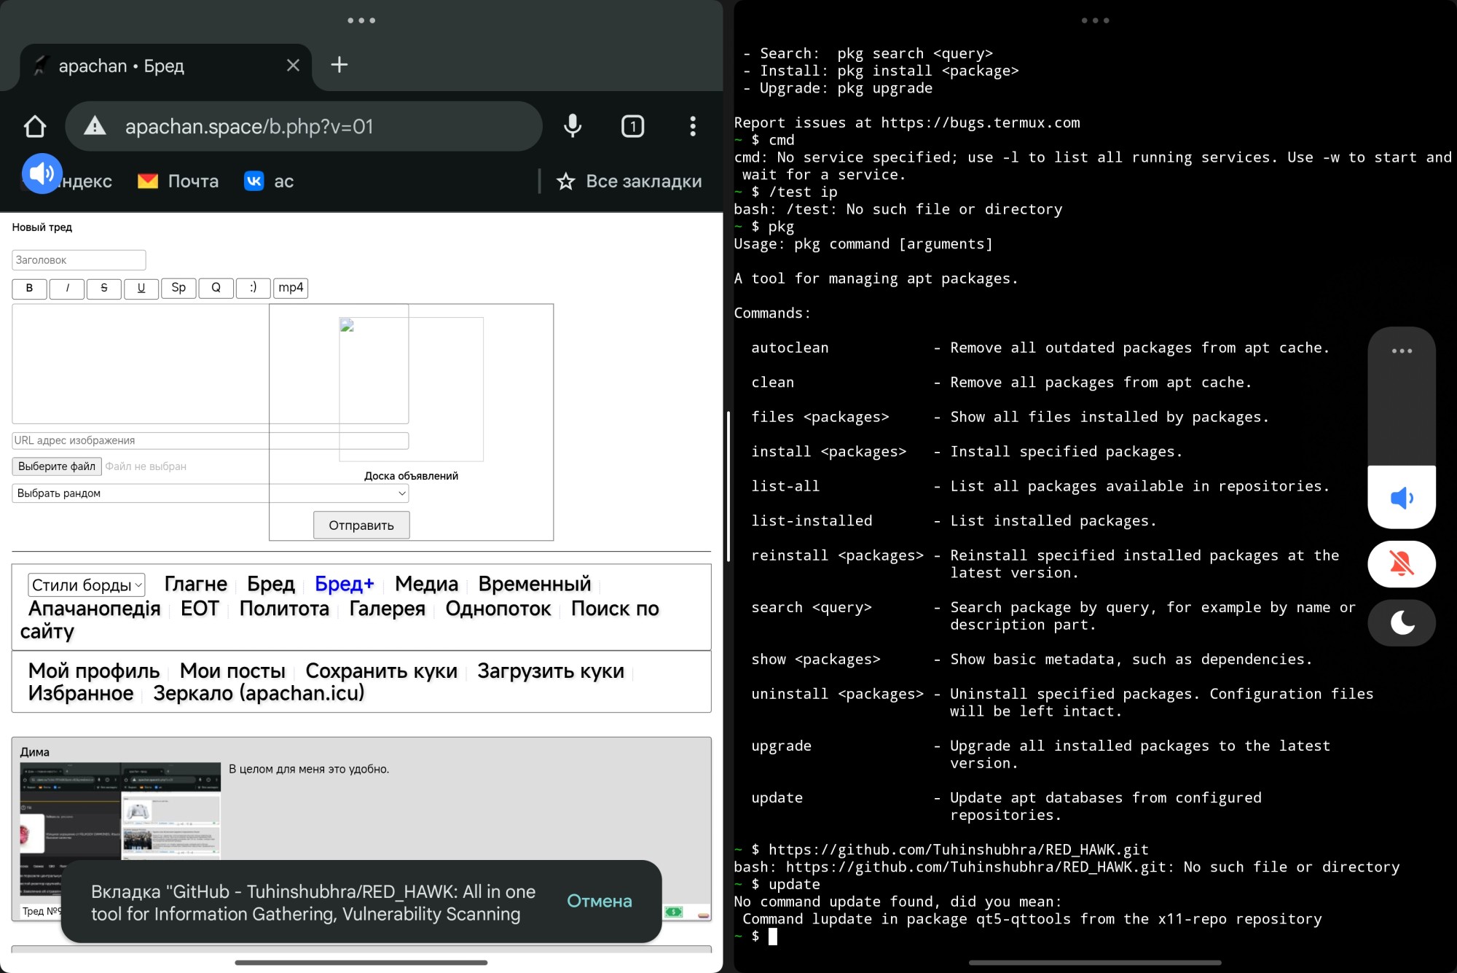The width and height of the screenshot is (1457, 973).
Task: Open the Chrome three-dot menu
Action: pos(692,126)
